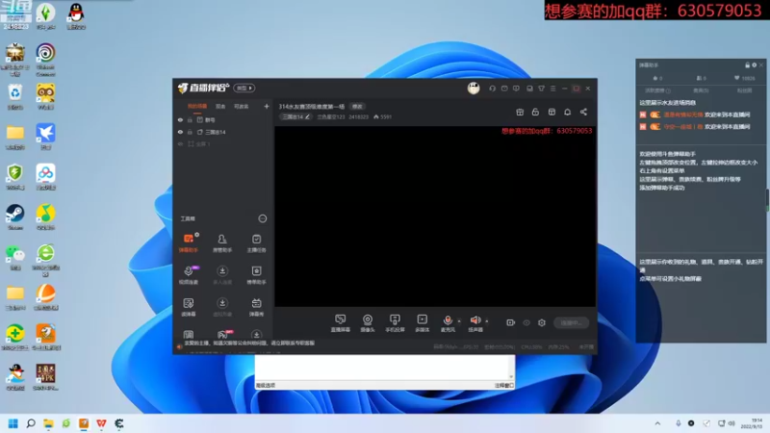770x433 pixels.
Task: Add a 摄像头 camera source
Action: [x=368, y=323]
